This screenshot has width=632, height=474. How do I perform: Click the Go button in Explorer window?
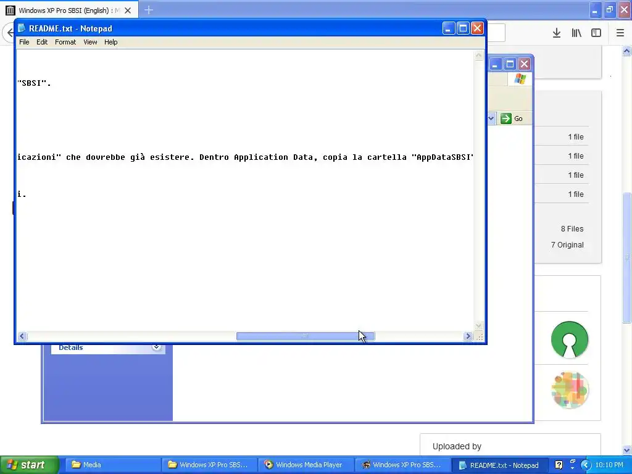click(x=512, y=118)
